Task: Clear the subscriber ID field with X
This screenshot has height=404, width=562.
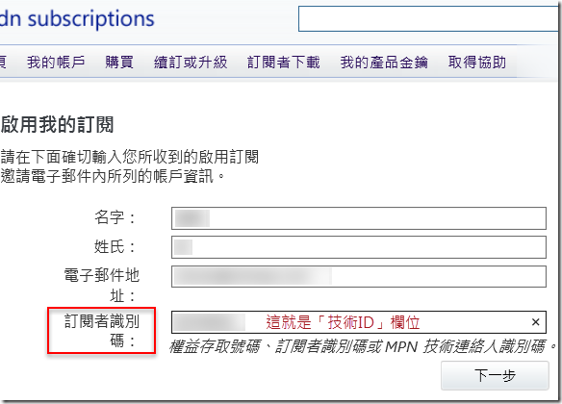Action: tap(535, 322)
